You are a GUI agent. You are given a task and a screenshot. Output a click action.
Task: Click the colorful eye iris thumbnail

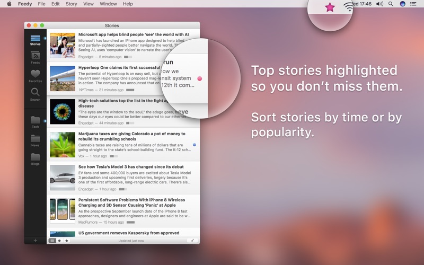click(x=63, y=112)
